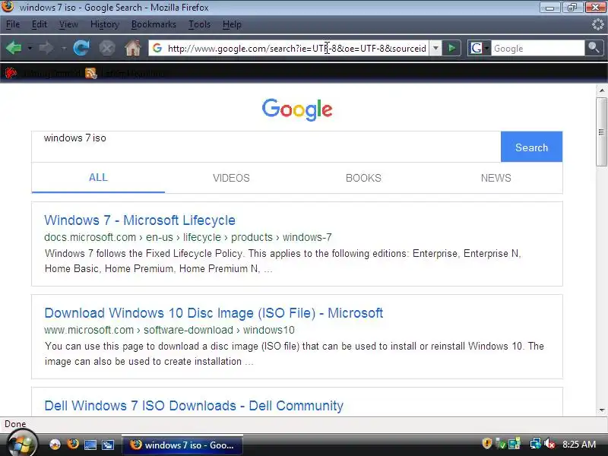This screenshot has width=608, height=456.
Task: Expand the address bar URL history dropdown
Action: [435, 48]
